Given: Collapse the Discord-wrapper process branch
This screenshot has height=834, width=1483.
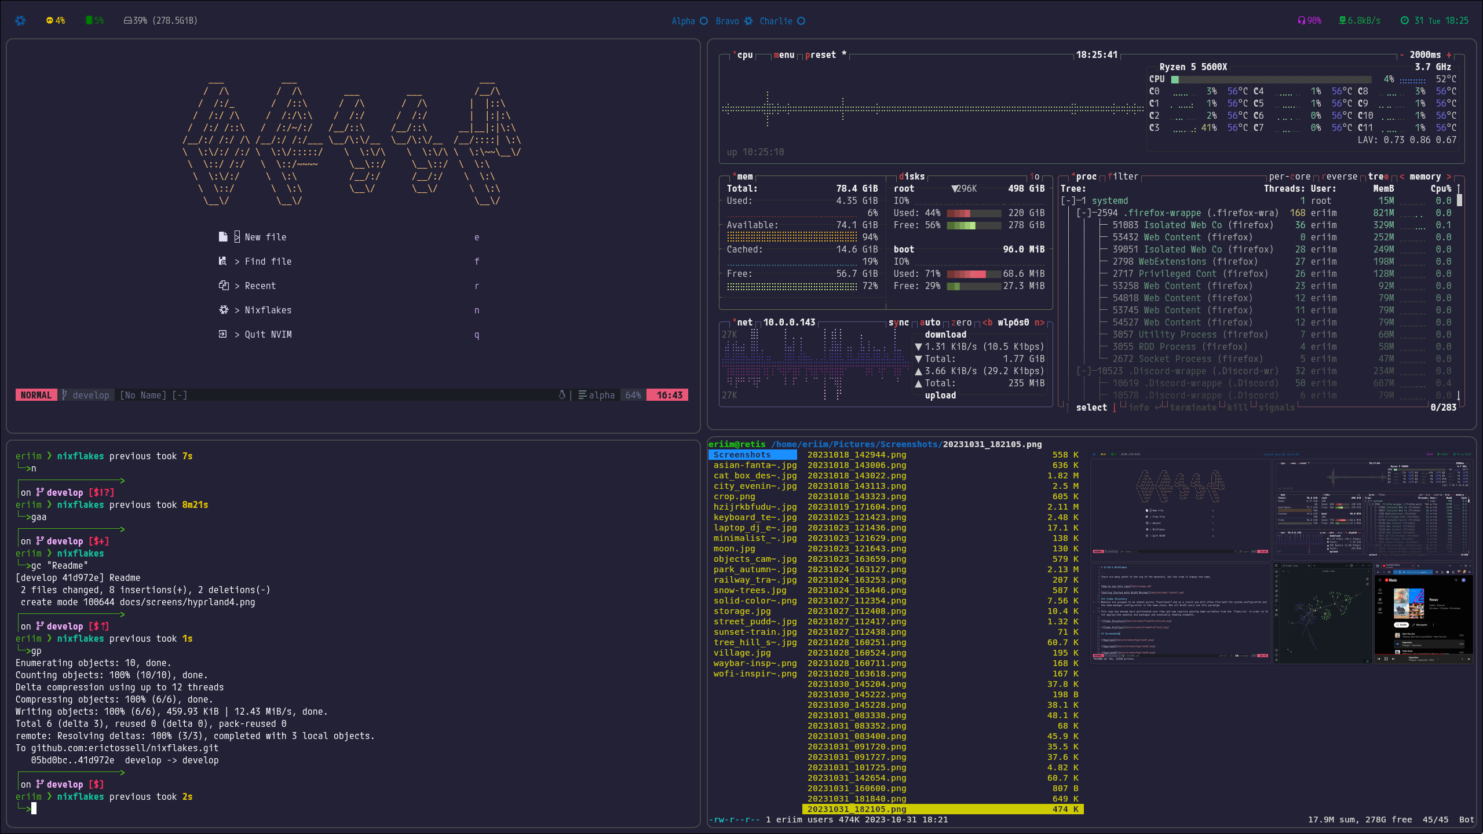Looking at the screenshot, I should coord(1083,371).
